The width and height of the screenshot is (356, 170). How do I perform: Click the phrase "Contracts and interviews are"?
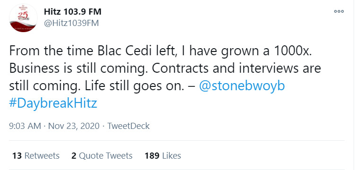(x=236, y=68)
